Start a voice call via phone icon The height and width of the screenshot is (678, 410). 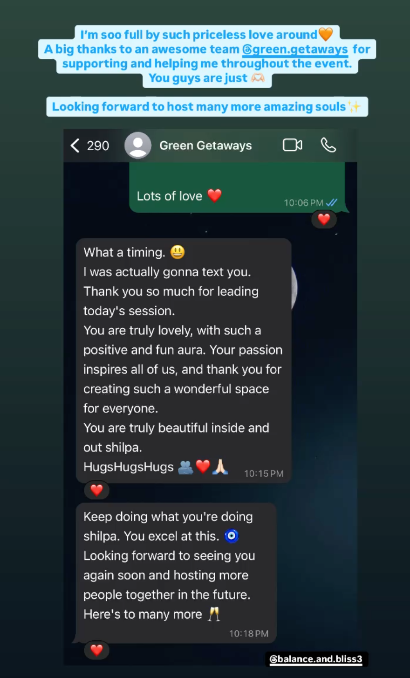tap(328, 145)
